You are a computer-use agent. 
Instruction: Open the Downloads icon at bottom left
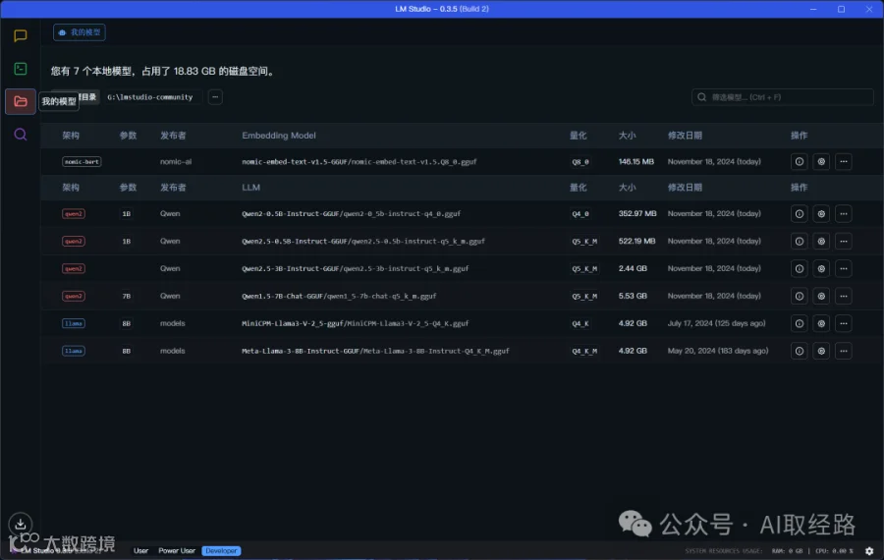(21, 524)
